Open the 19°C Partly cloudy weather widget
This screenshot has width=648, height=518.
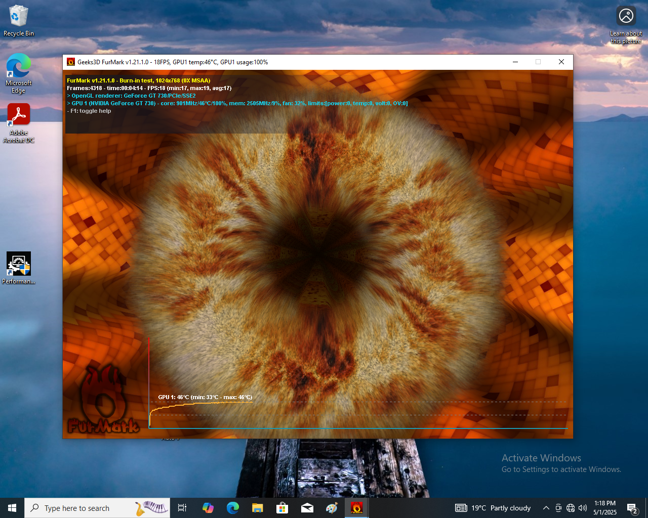(493, 508)
